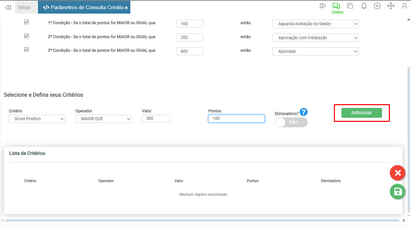Image resolution: width=411 pixels, height=226 pixels.
Task: Click the green floating save button
Action: (x=397, y=192)
